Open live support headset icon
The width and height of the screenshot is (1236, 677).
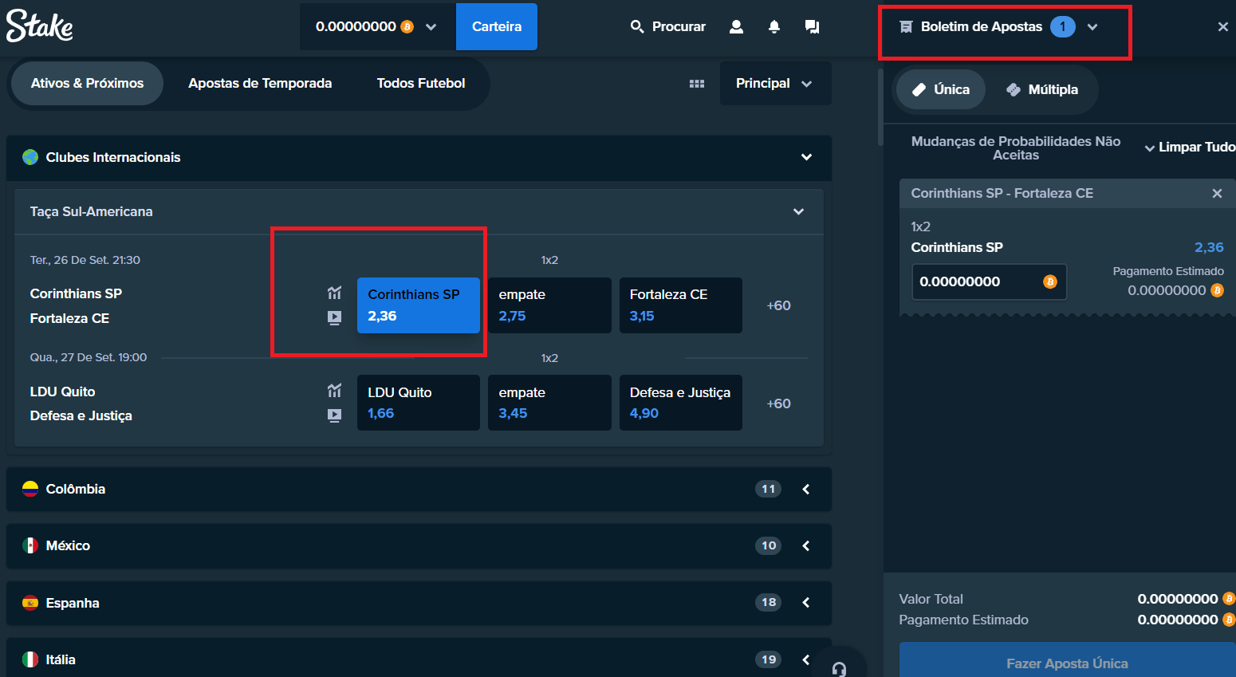point(839,668)
